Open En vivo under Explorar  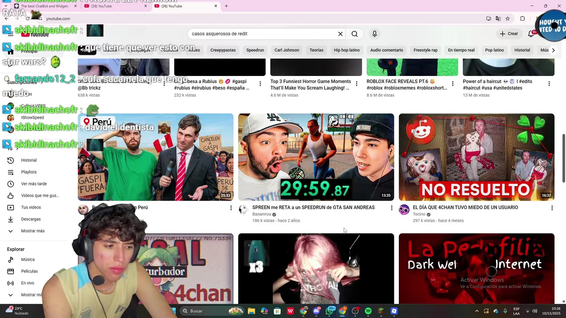(27, 283)
